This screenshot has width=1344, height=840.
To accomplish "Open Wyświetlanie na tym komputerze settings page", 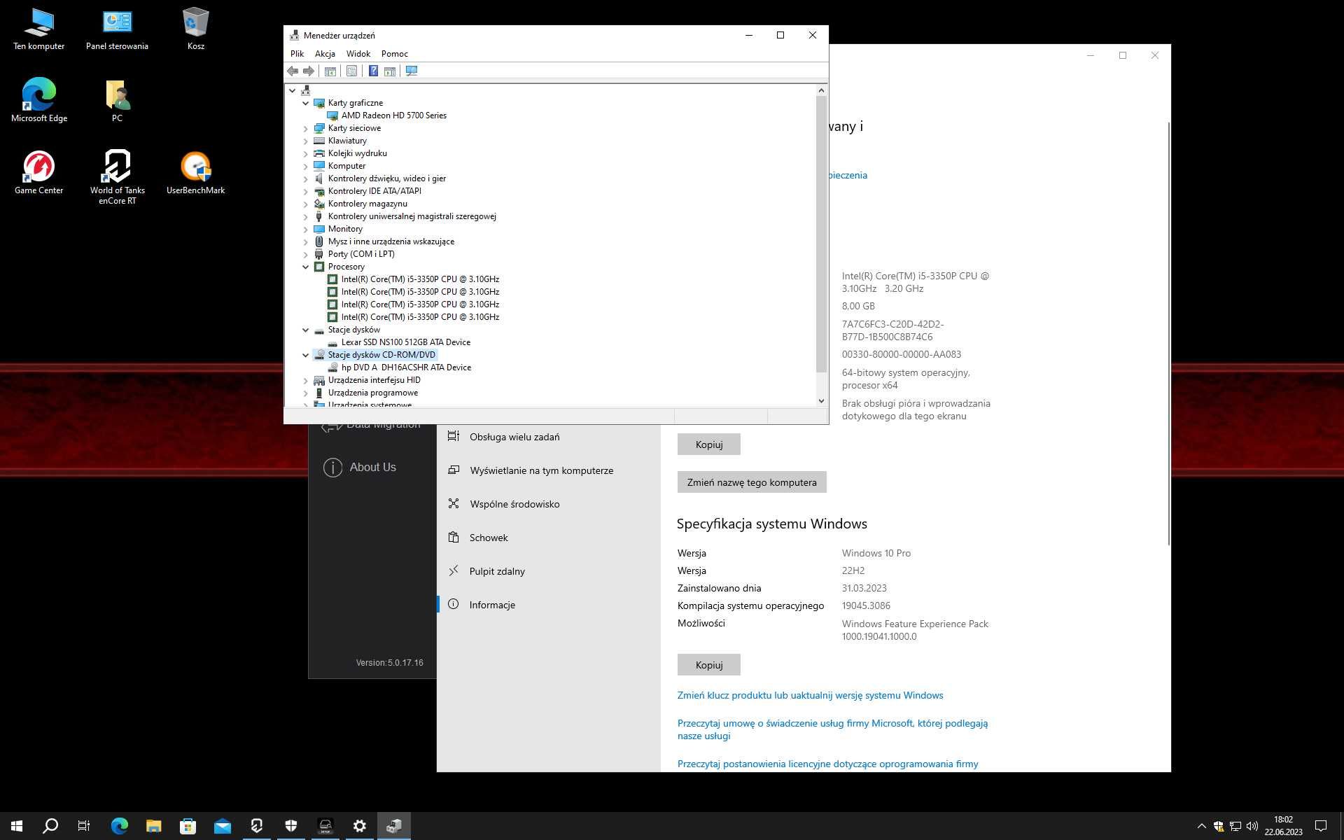I will [548, 470].
